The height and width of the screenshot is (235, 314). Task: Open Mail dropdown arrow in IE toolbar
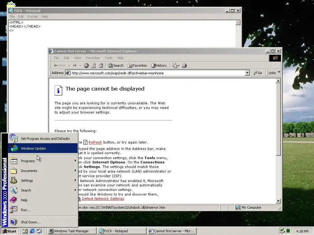click(x=179, y=65)
